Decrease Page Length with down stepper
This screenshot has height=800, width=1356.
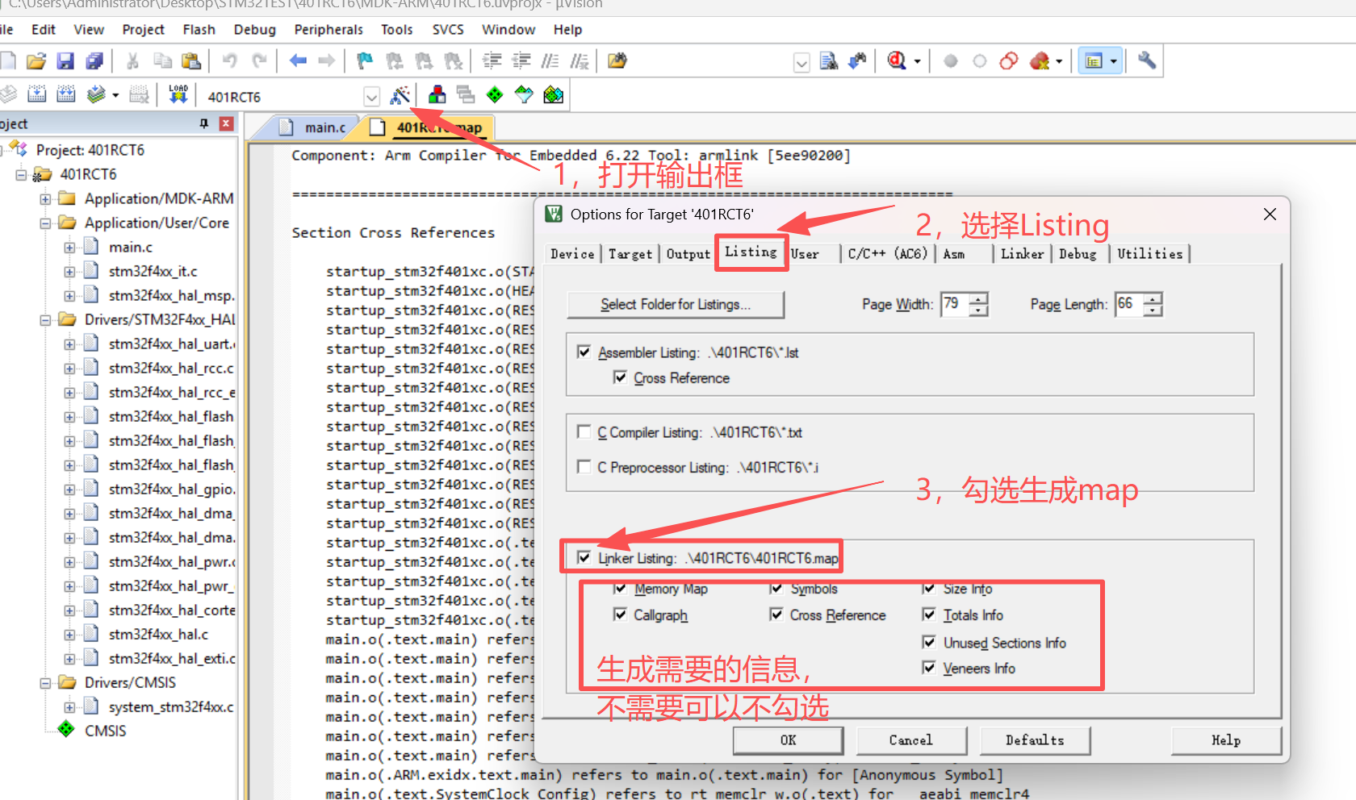pyautogui.click(x=1153, y=310)
